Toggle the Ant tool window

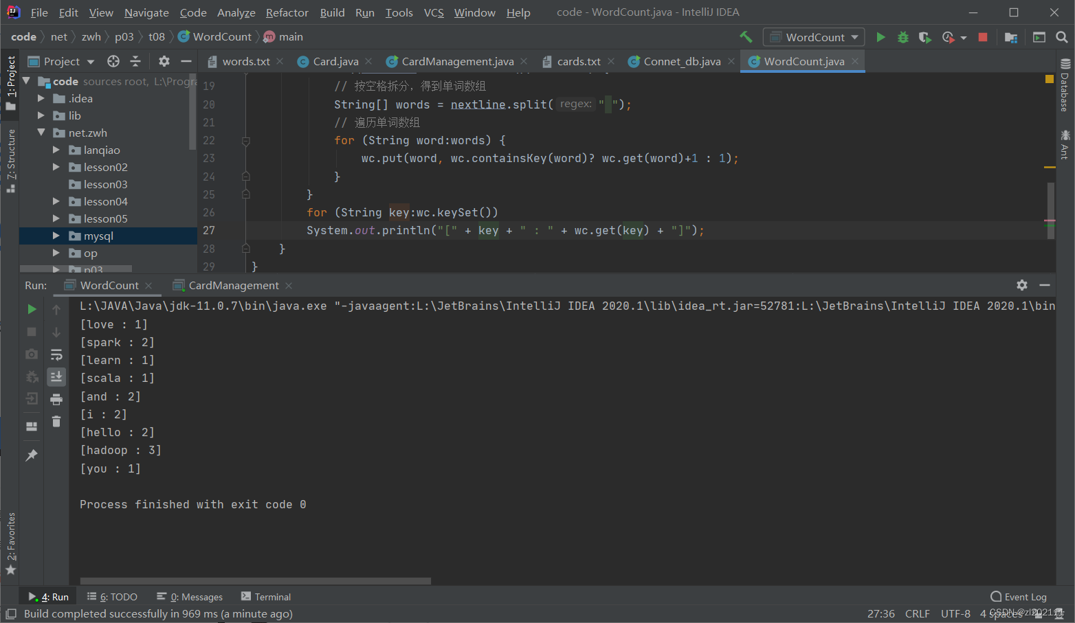[x=1065, y=144]
